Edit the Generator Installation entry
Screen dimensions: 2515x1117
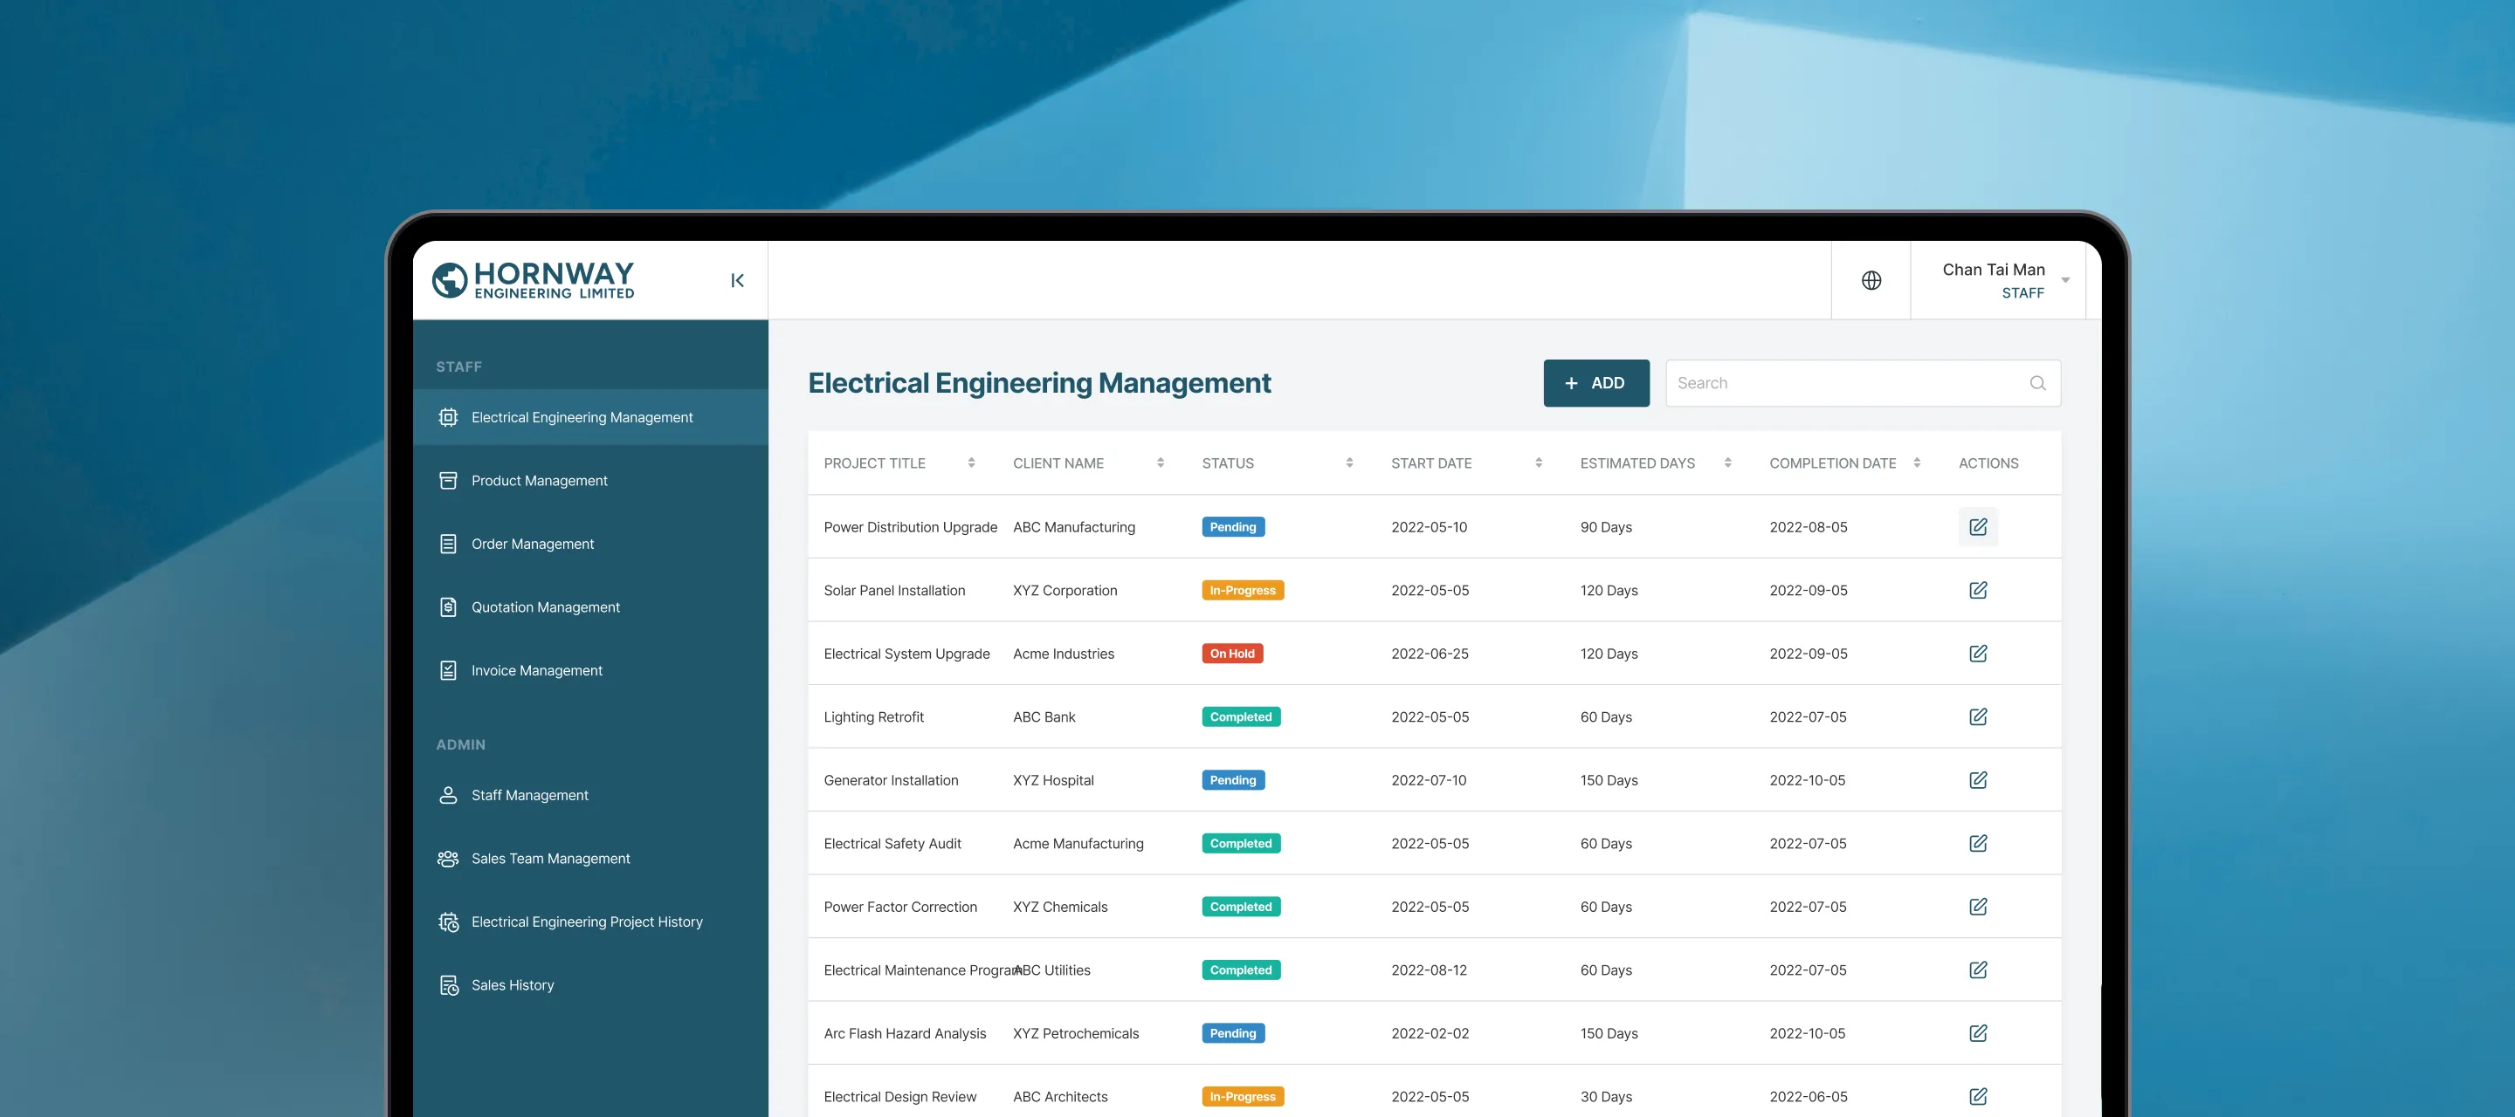(1977, 780)
